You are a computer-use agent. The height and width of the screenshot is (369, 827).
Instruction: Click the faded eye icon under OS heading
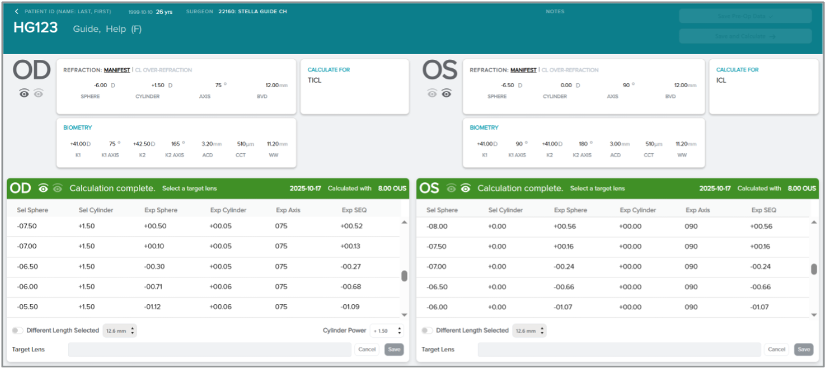432,94
